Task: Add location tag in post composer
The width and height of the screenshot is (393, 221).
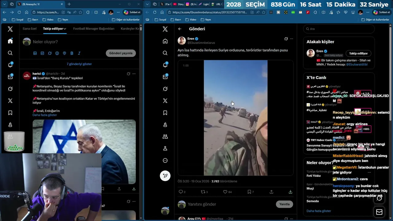Action: pyautogui.click(x=64, y=53)
